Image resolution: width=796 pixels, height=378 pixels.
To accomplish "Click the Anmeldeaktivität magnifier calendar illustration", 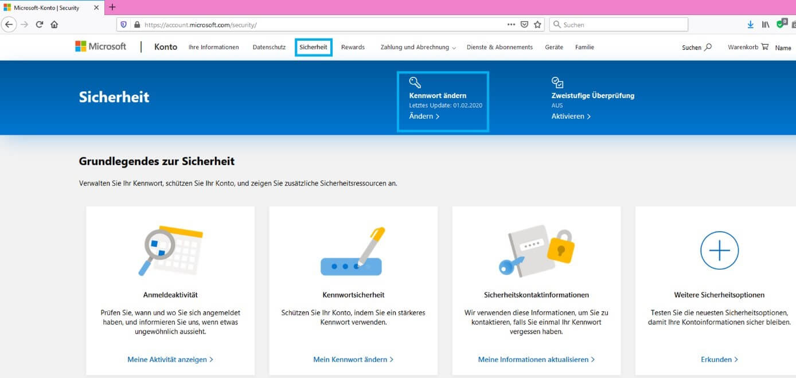I will (x=170, y=251).
